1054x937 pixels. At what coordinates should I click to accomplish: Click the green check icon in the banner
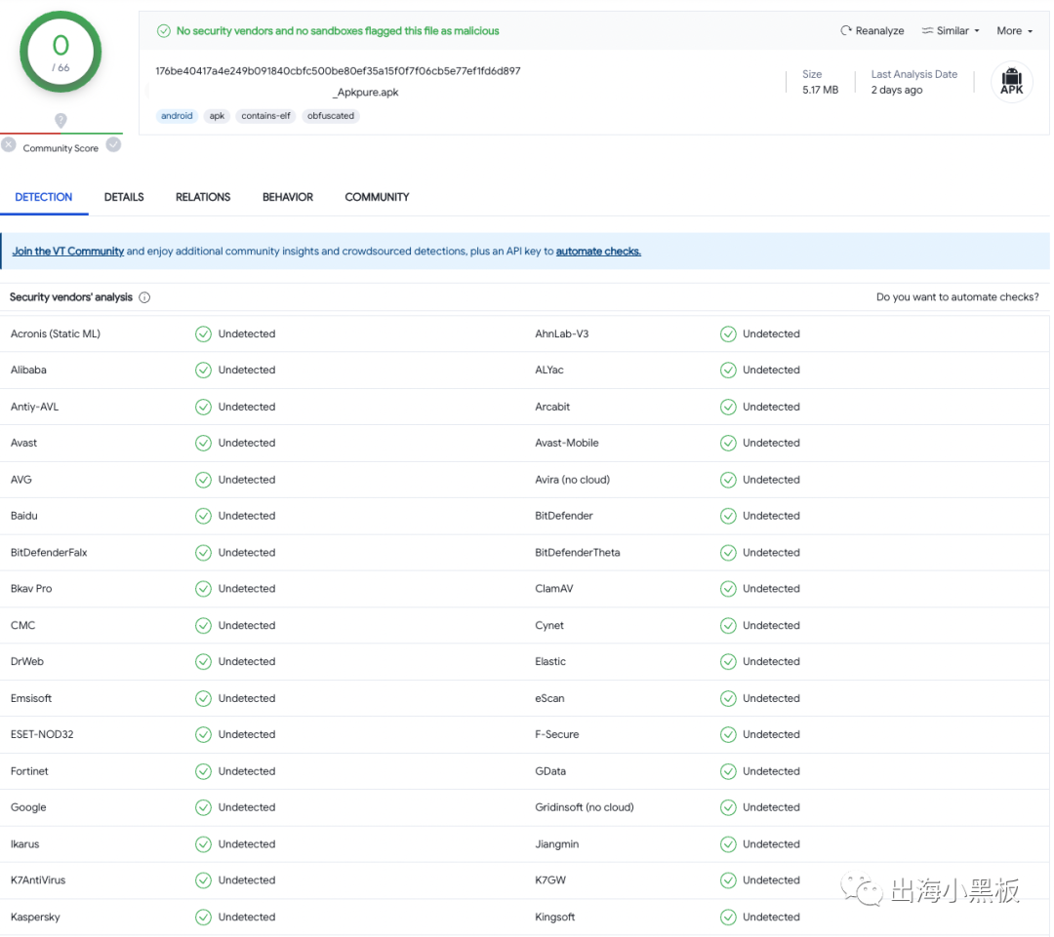click(x=163, y=31)
